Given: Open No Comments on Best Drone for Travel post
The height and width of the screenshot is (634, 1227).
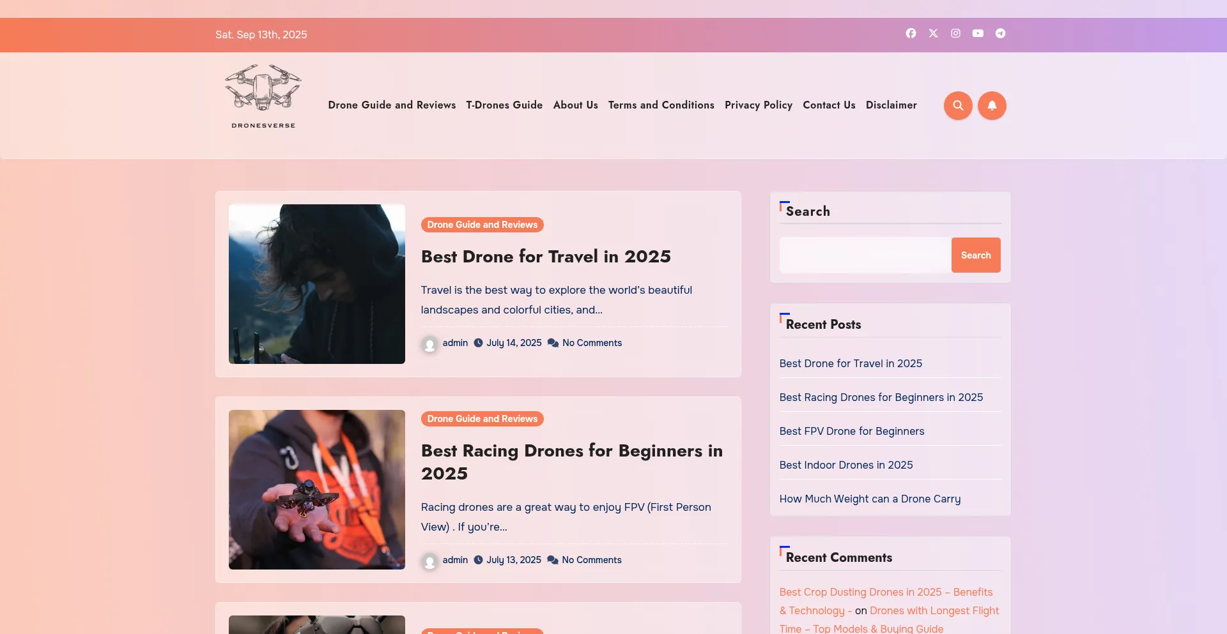Looking at the screenshot, I should coord(592,343).
